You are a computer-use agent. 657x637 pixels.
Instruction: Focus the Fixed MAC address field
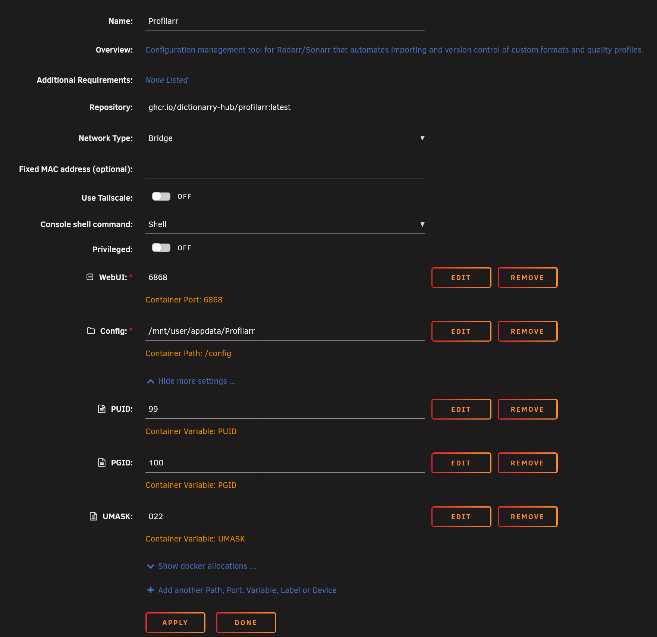click(285, 169)
